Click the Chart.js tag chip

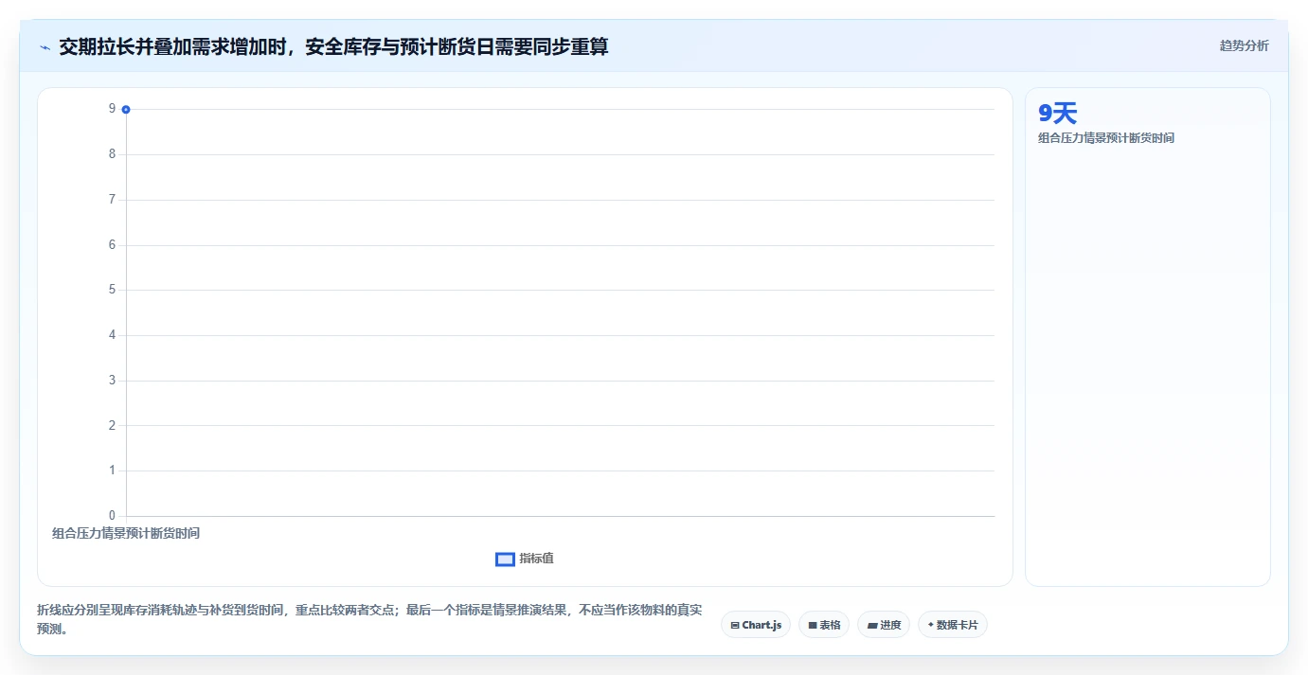coord(756,625)
